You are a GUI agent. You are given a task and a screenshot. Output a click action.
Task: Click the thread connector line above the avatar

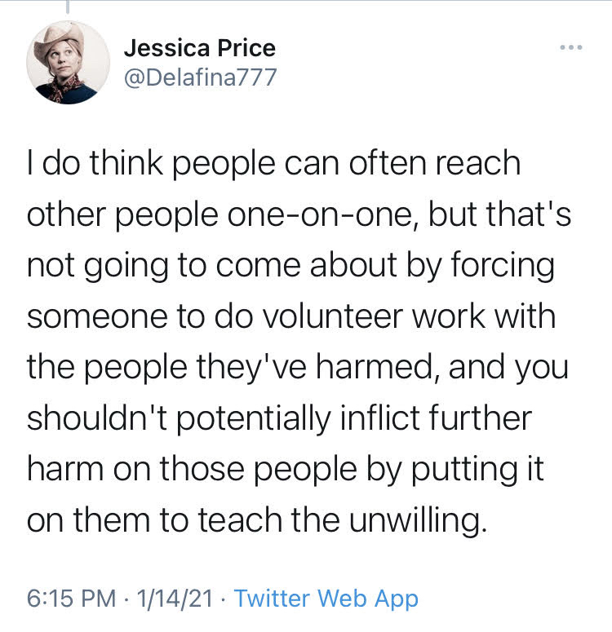pyautogui.click(x=68, y=7)
